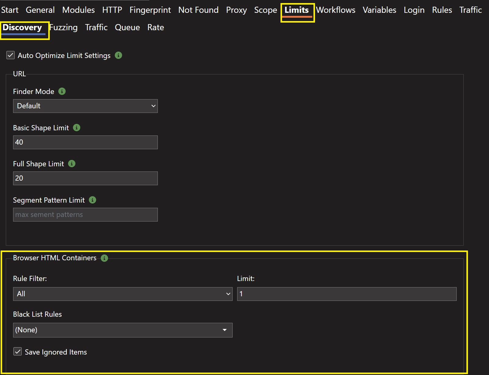Select the Queue sub-tab
The image size is (489, 375).
tap(127, 27)
